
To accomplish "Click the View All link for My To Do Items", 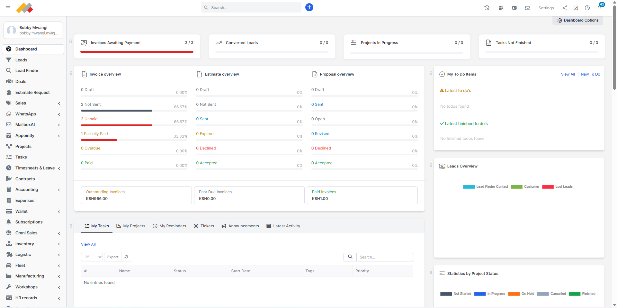I will pyautogui.click(x=568, y=74).
